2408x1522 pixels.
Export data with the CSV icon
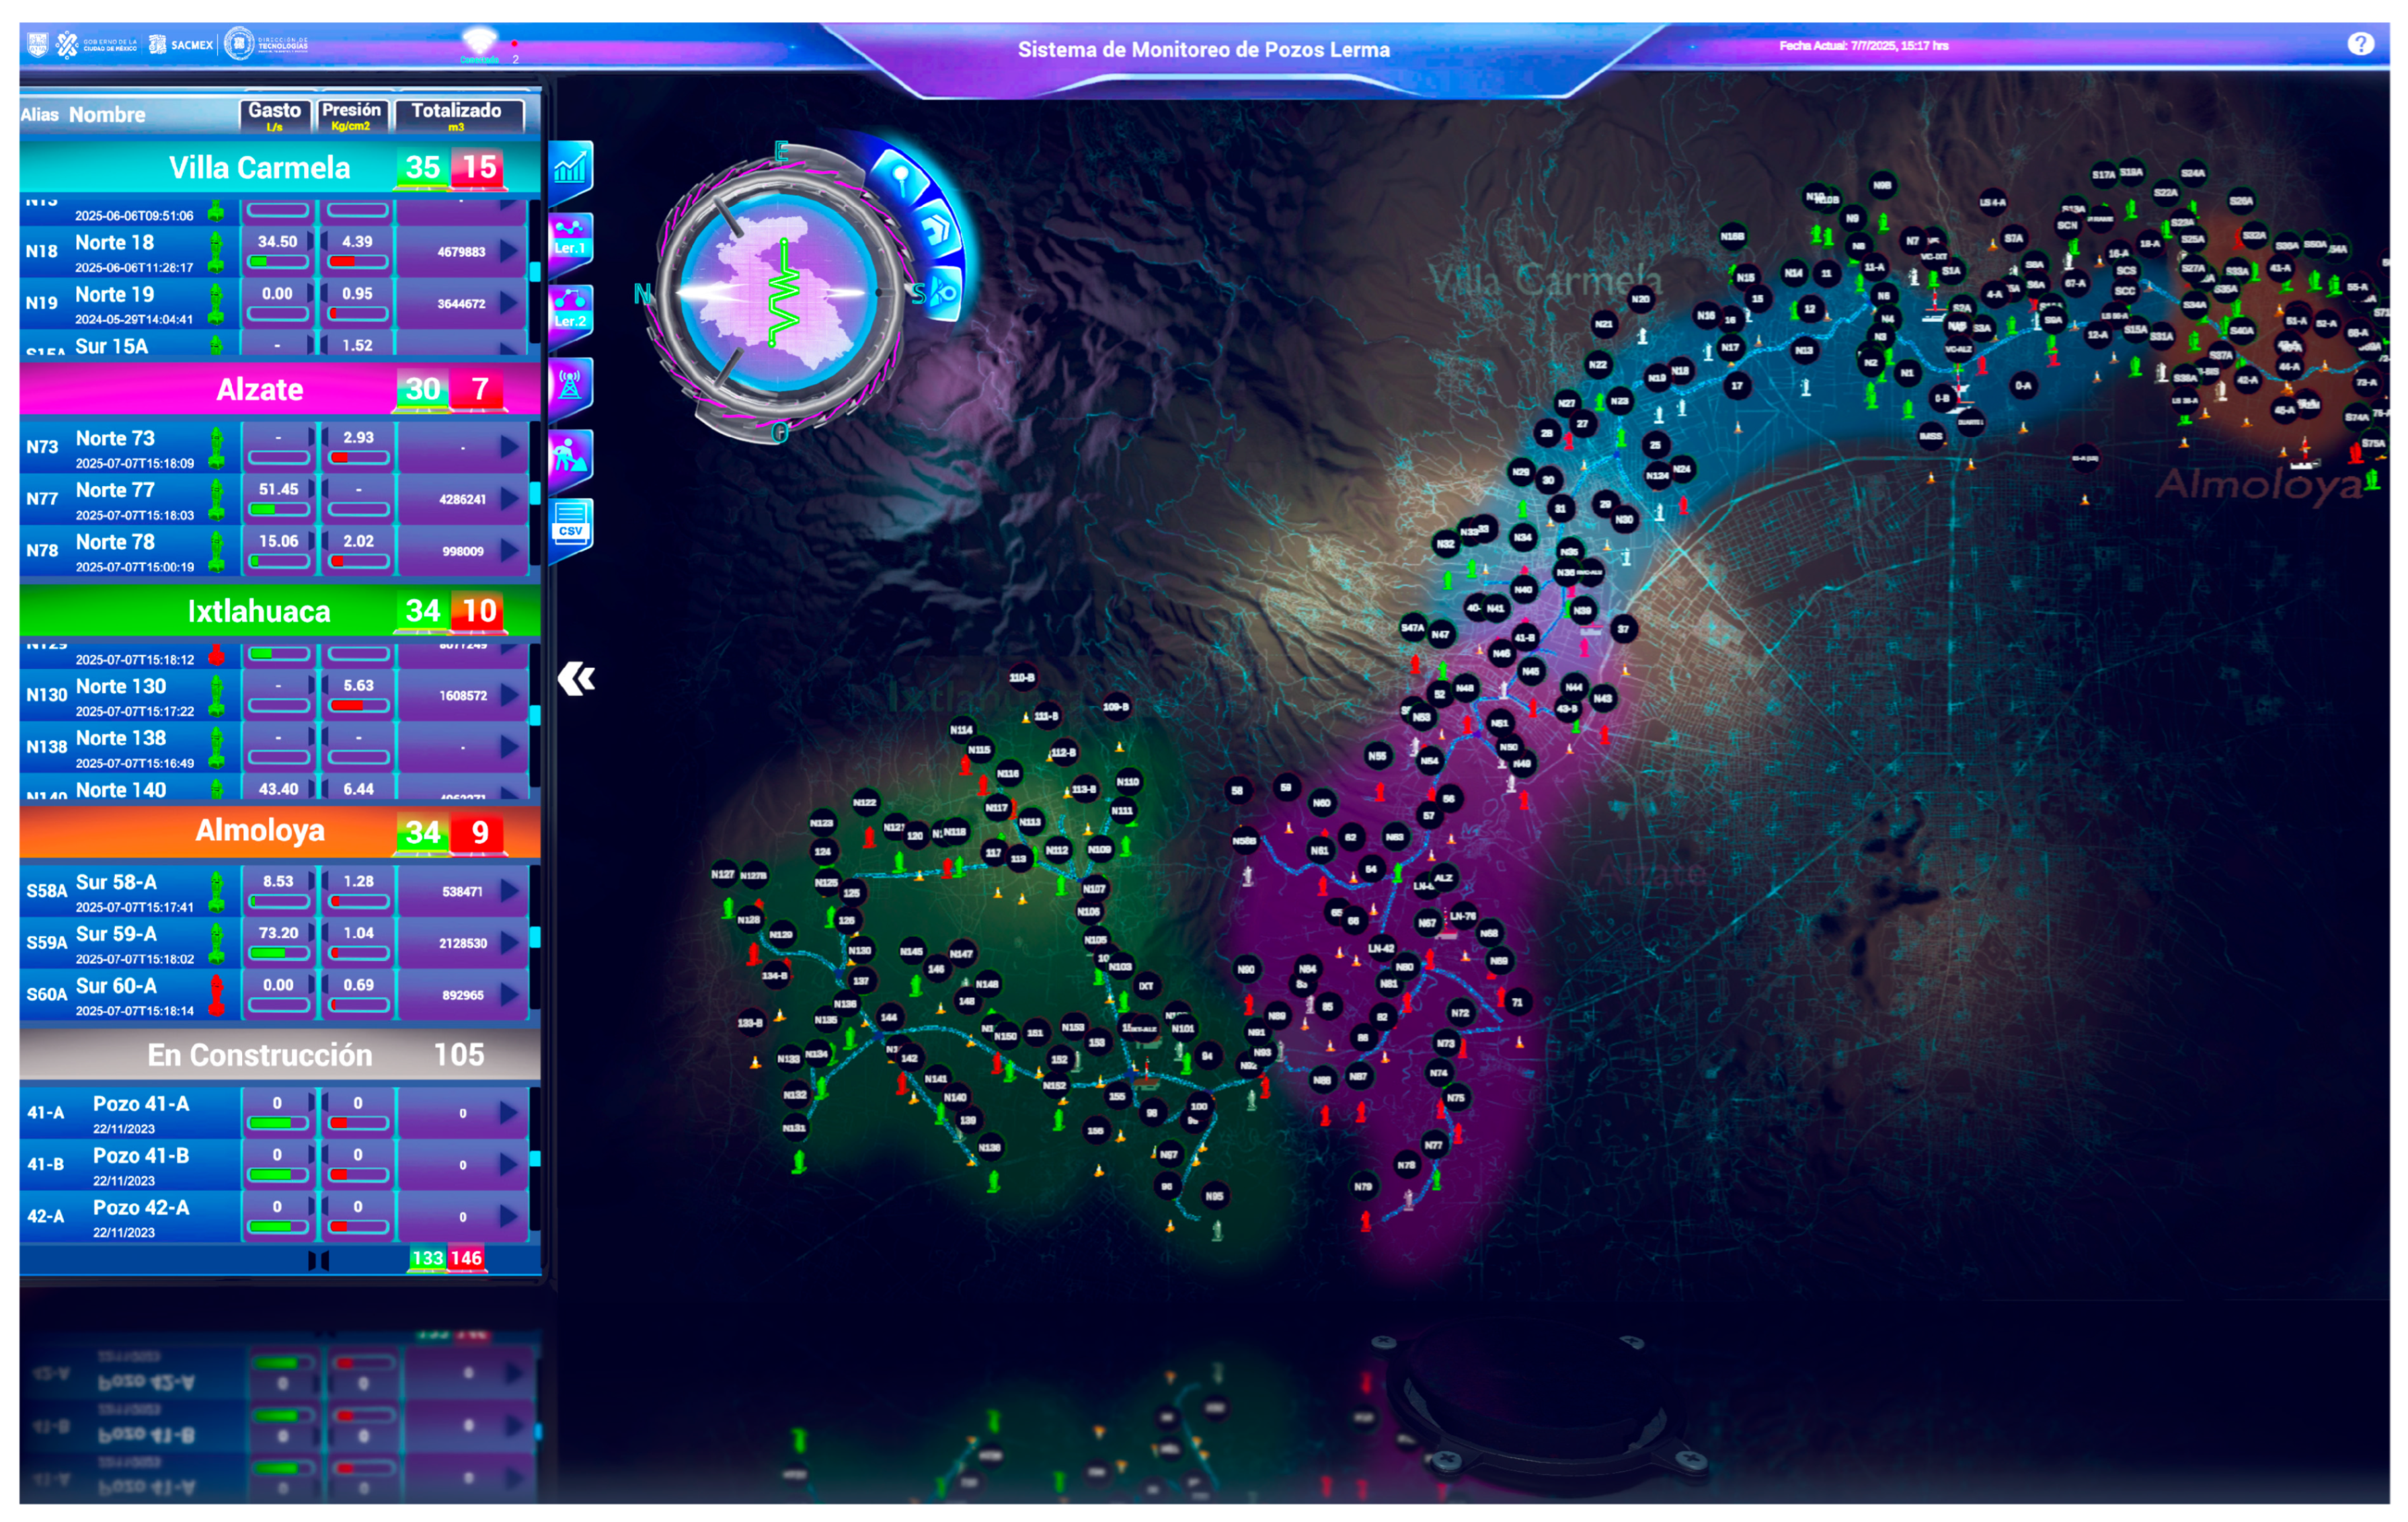570,525
